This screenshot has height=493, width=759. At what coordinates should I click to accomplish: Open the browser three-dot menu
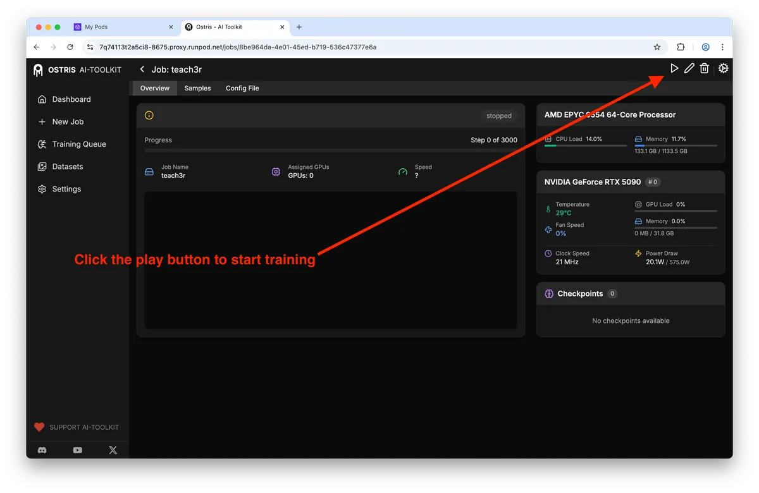click(x=722, y=47)
